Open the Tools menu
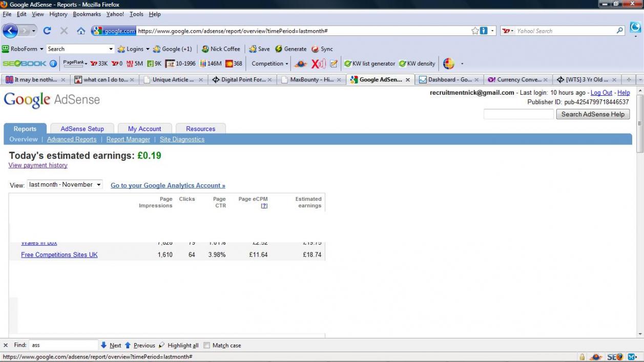644x362 pixels. coord(136,14)
